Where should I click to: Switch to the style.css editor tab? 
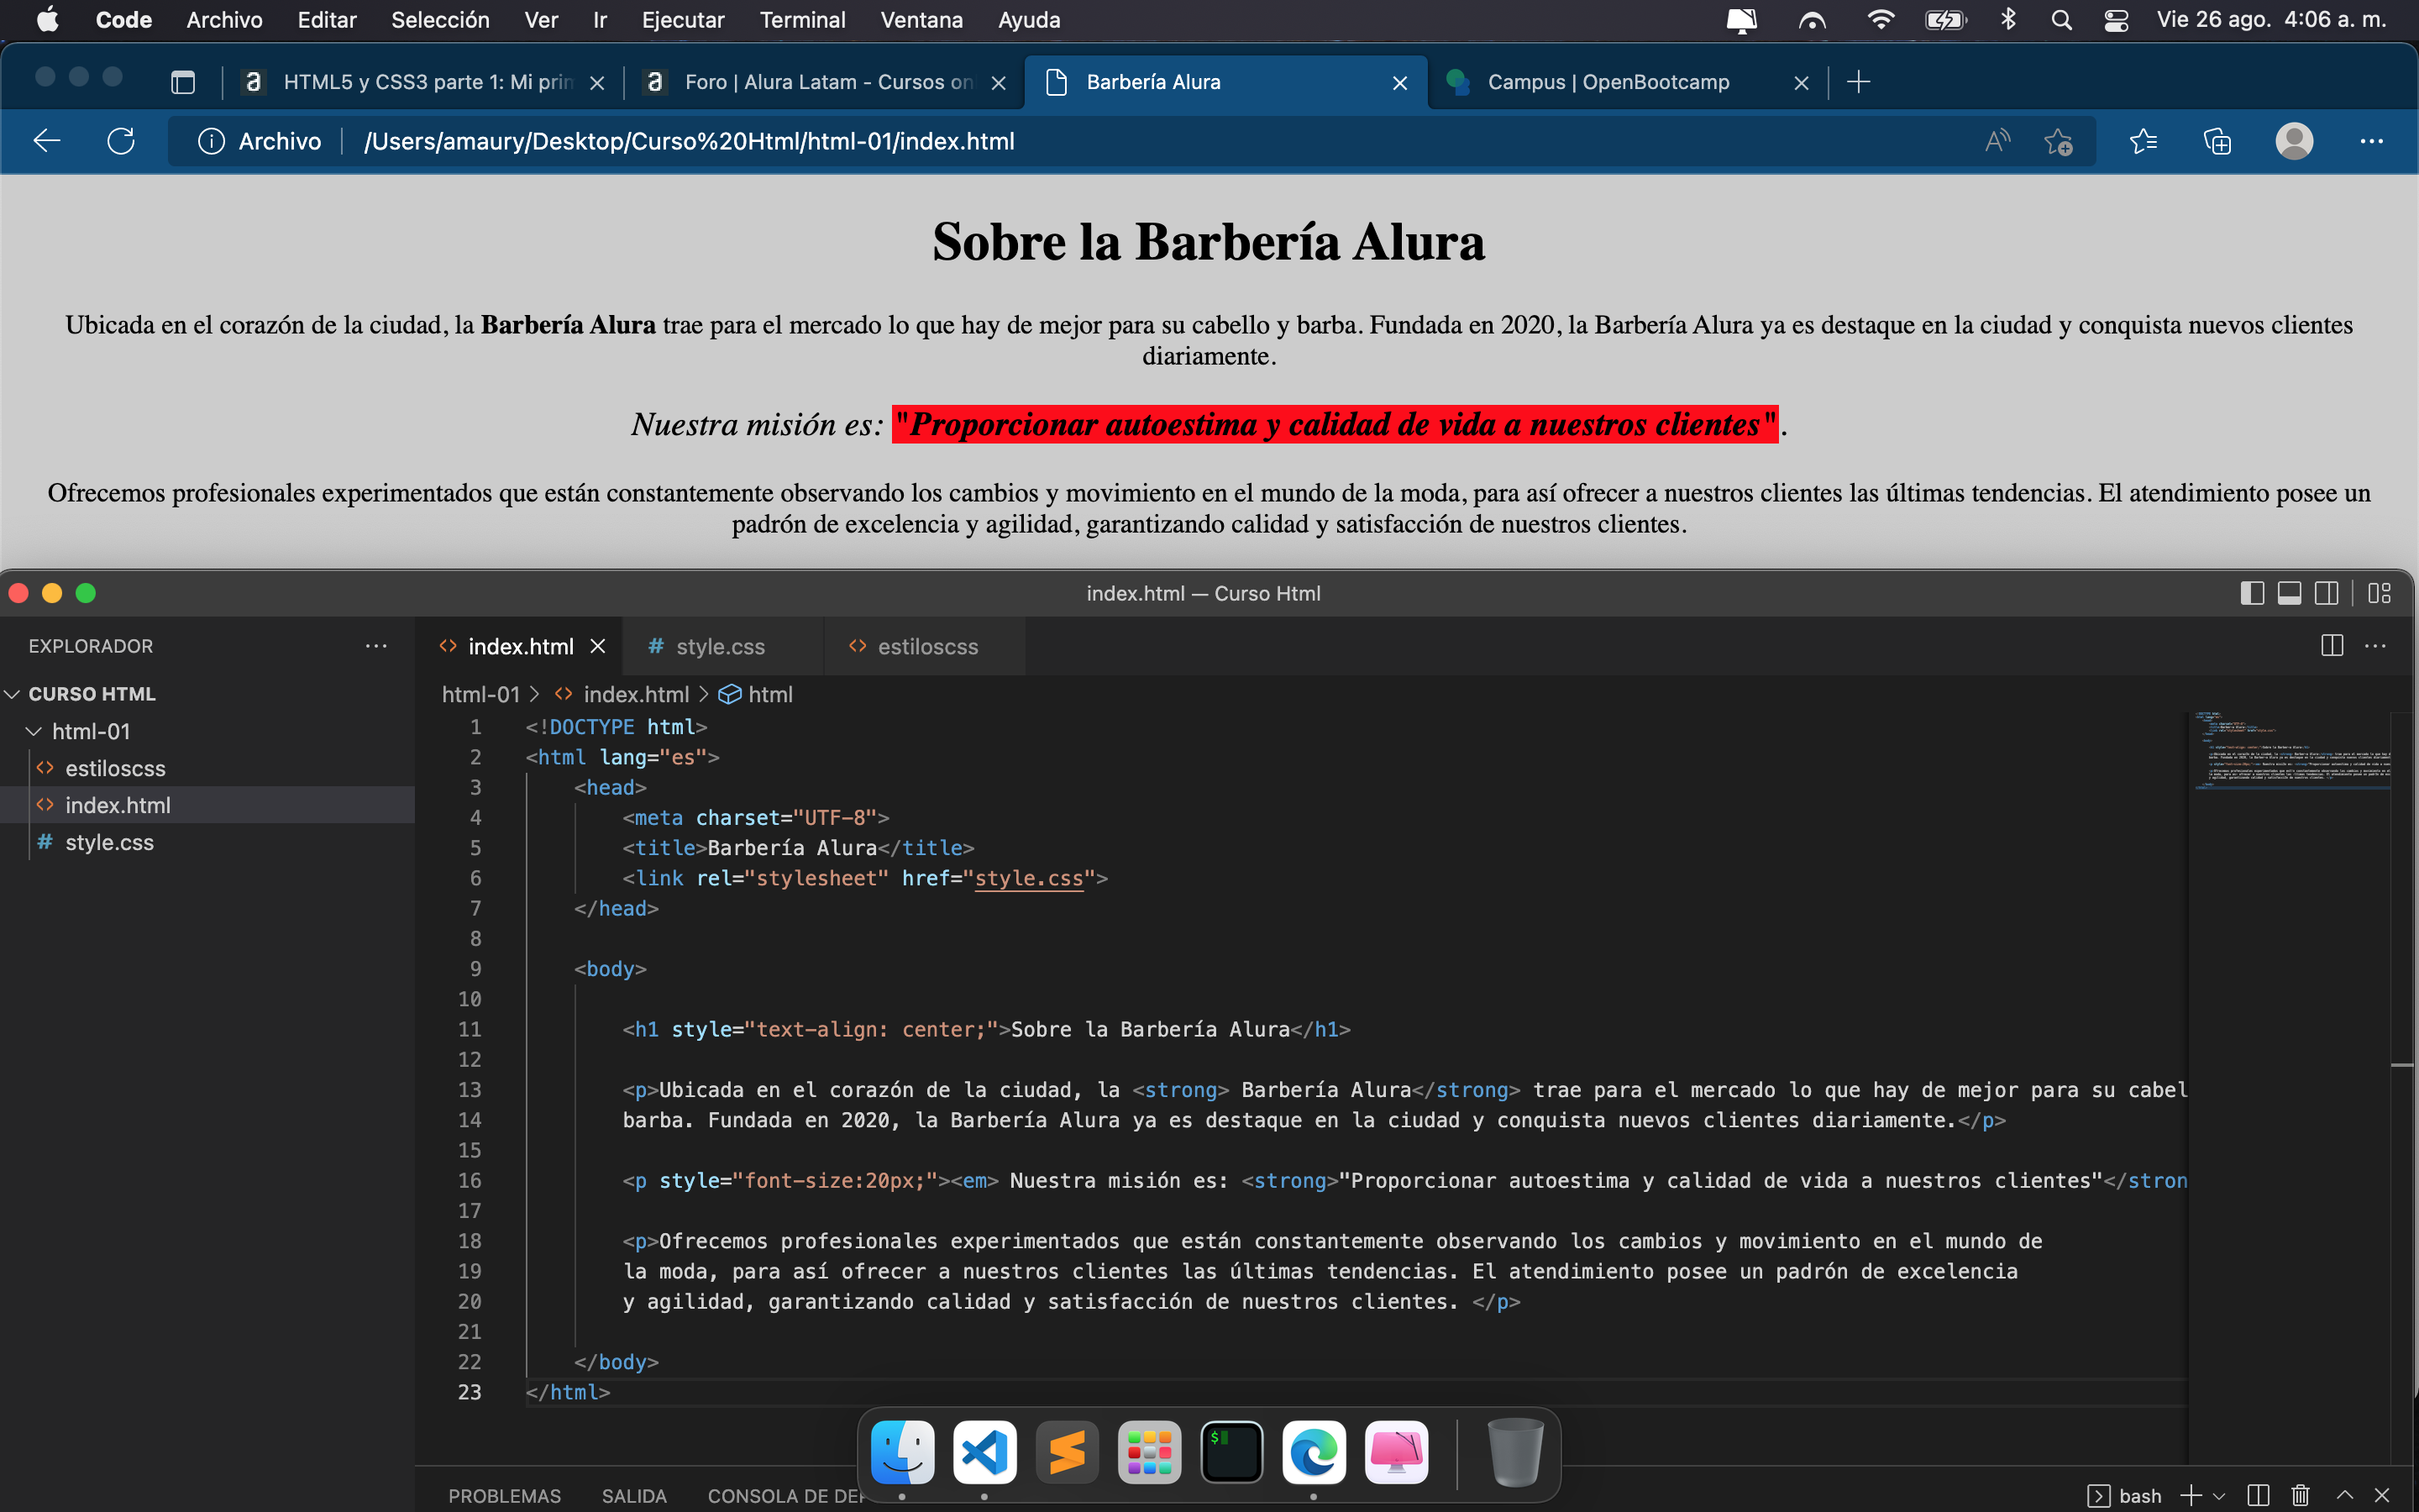[721, 646]
